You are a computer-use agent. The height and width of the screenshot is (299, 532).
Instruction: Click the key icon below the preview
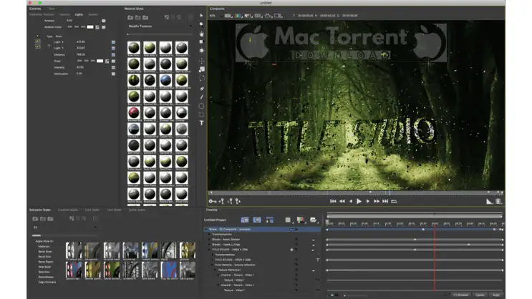[213, 202]
